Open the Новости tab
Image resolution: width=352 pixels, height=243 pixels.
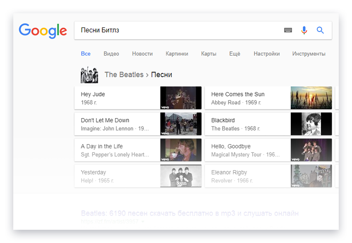pyautogui.click(x=142, y=54)
